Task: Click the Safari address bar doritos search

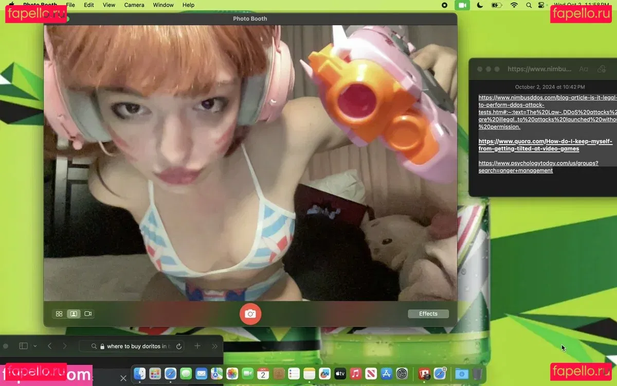Action: point(136,346)
